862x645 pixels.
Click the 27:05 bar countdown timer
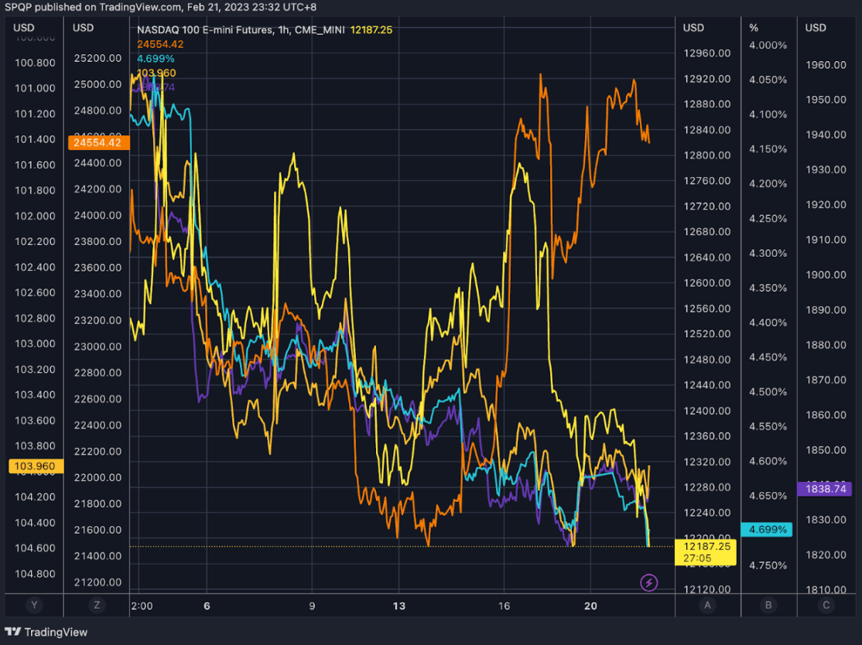click(699, 556)
